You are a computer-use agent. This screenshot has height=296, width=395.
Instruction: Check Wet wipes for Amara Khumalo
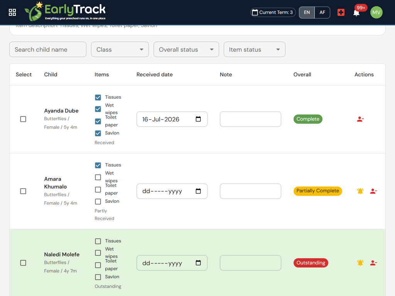[98, 177]
